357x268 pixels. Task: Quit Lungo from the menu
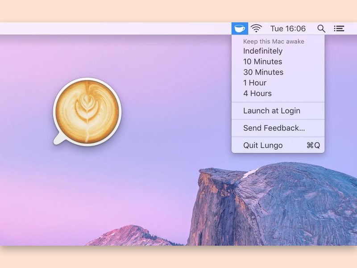(278, 146)
